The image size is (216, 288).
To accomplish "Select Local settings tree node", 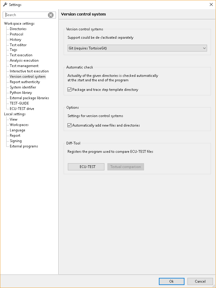I will [15, 114].
